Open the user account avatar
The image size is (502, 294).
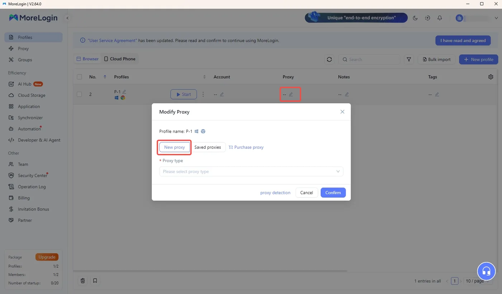[459, 18]
